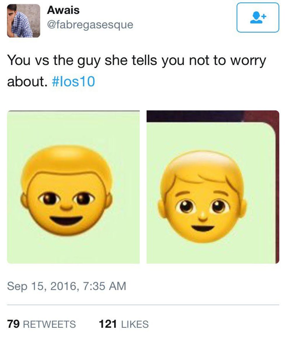The image size is (286, 338).
Task: Tap the 7:35 AM time text
Action: [104, 286]
